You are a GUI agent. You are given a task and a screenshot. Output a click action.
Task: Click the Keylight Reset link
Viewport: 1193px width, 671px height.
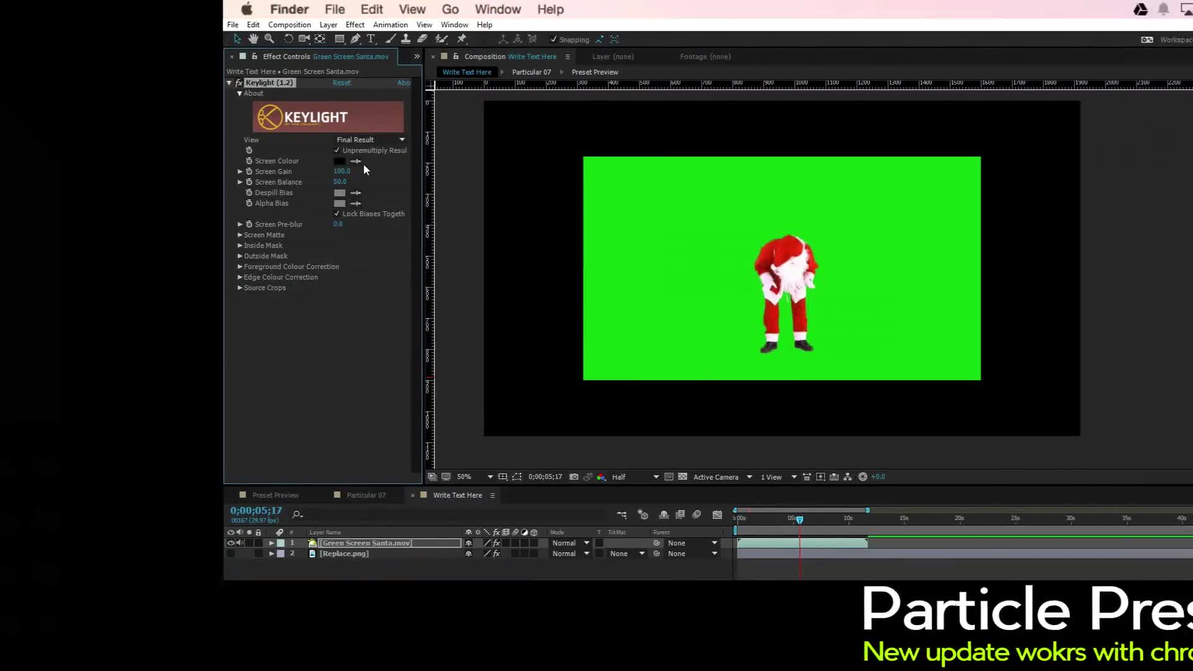(x=341, y=83)
